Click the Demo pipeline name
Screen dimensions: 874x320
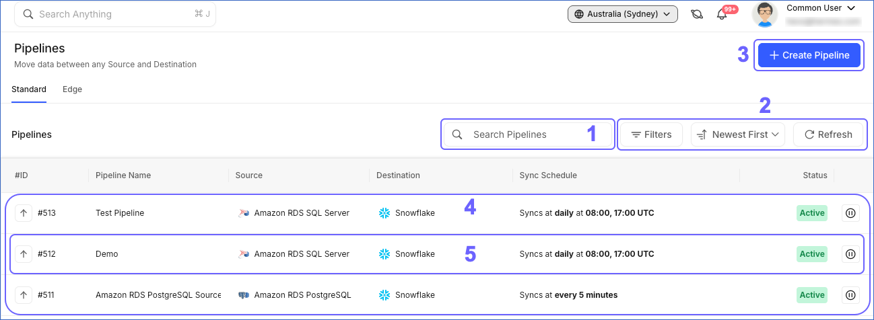(106, 254)
